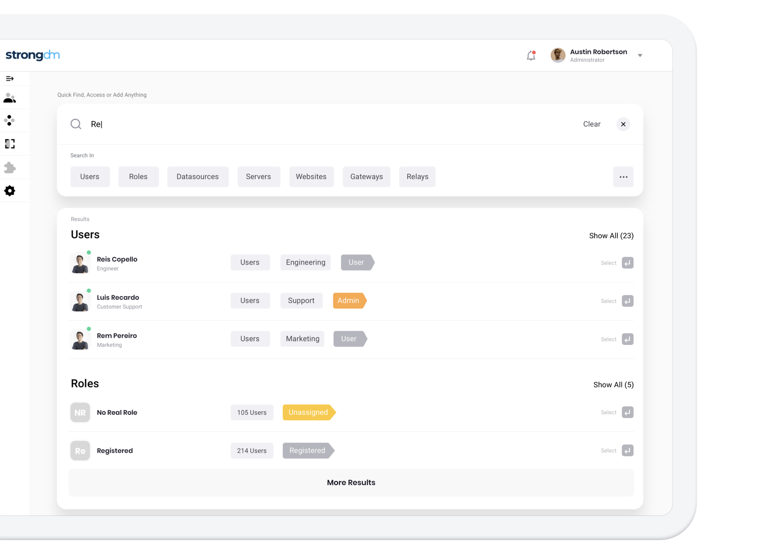This screenshot has width=782, height=556.
Task: Click Austin Robertson's profile avatar
Action: (x=558, y=55)
